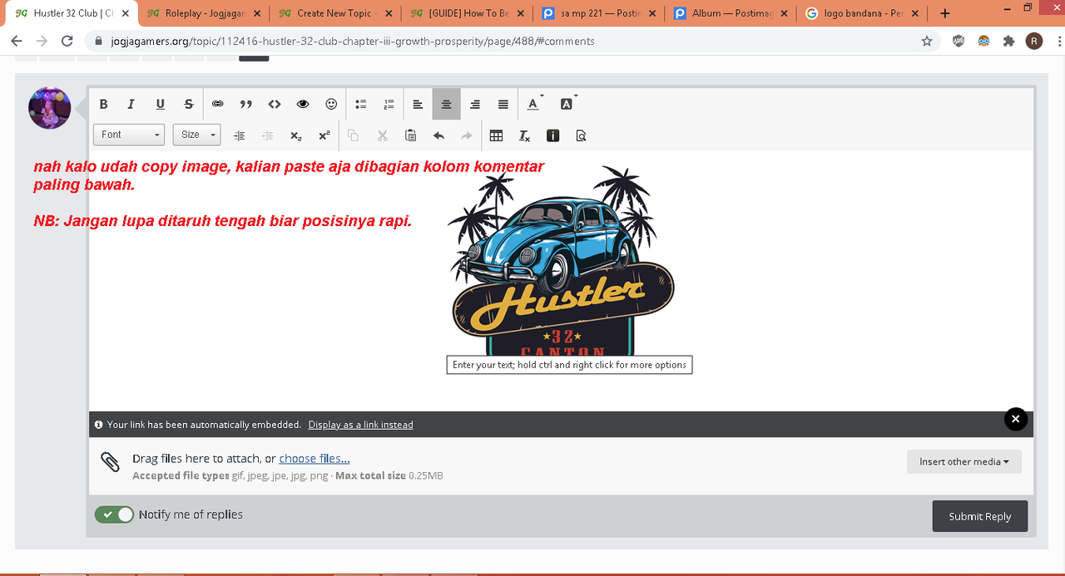This screenshot has width=1065, height=576.
Task: Toggle center alignment
Action: pyautogui.click(x=446, y=104)
